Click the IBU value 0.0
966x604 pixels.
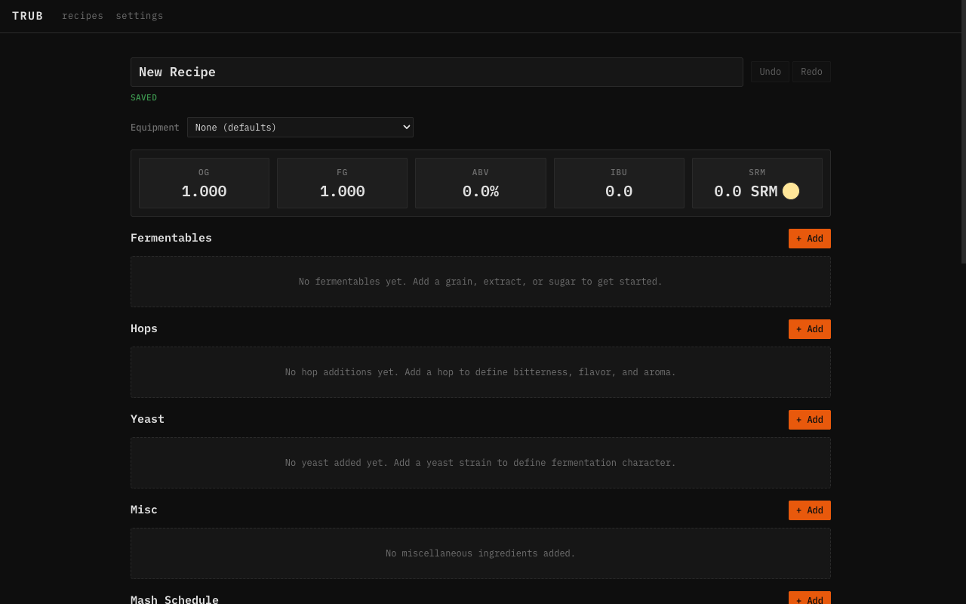pos(619,192)
